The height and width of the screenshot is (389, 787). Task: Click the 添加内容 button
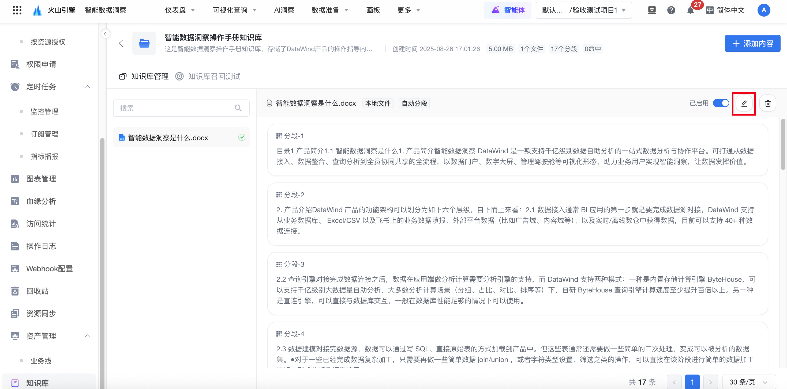(x=752, y=43)
